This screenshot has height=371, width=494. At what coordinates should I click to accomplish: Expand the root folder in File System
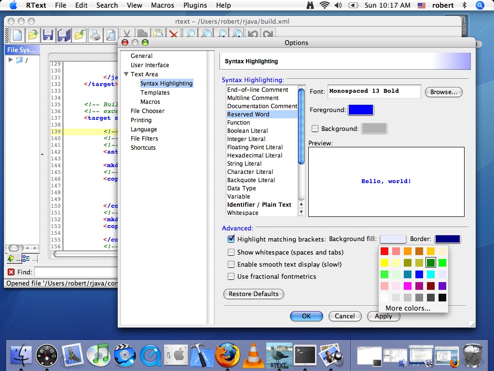point(11,60)
